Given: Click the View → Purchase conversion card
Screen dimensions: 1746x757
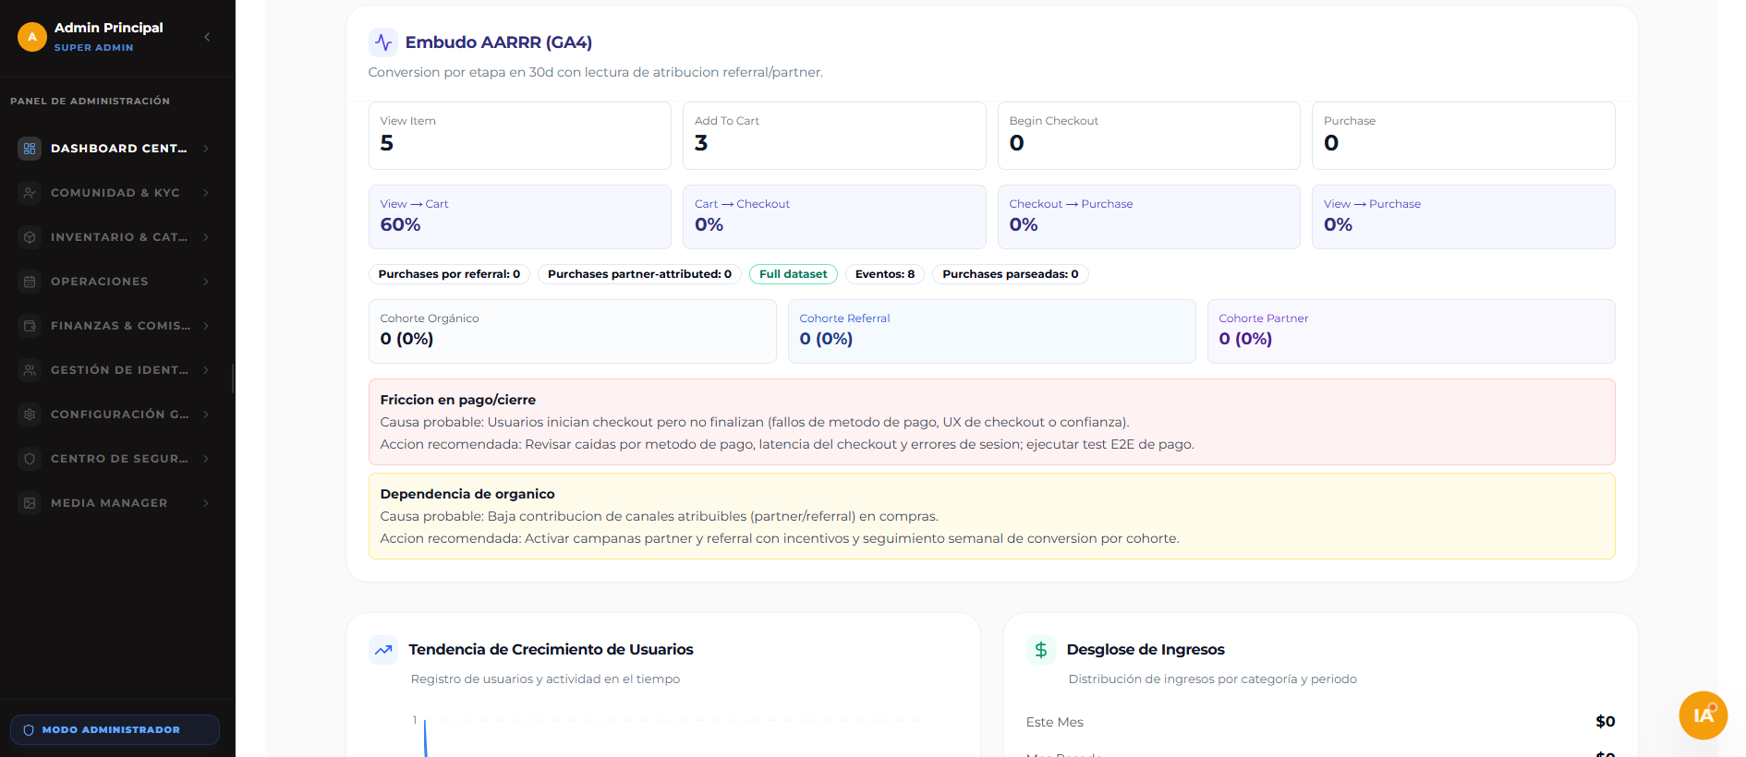Looking at the screenshot, I should click(1463, 217).
